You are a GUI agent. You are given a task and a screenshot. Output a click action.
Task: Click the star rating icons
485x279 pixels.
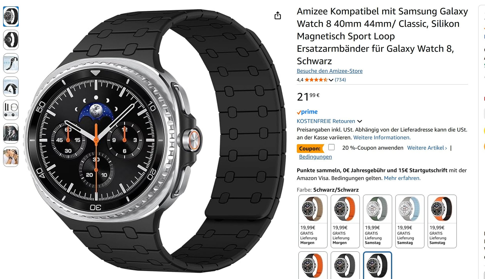pyautogui.click(x=316, y=80)
